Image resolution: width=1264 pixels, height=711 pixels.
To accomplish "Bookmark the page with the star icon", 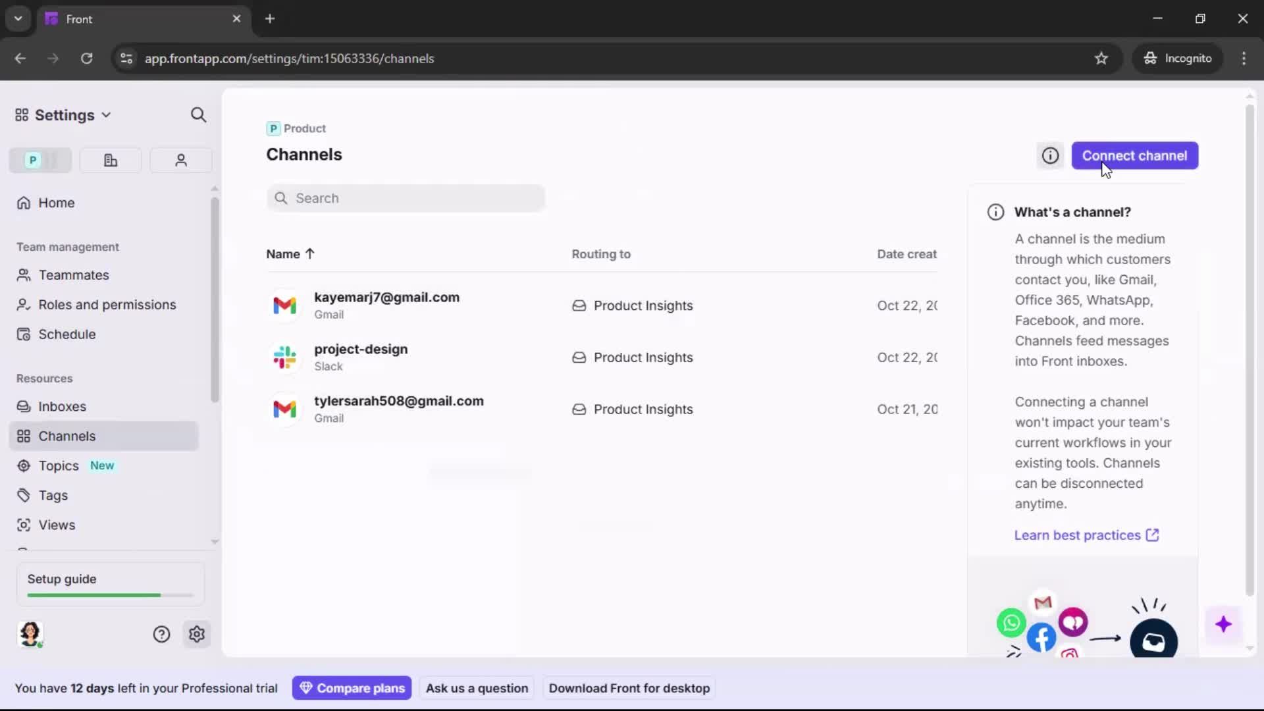I will [1101, 59].
